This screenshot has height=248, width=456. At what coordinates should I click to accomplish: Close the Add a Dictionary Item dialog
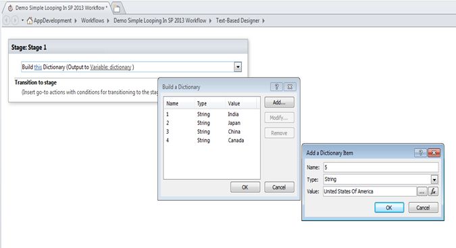(434, 153)
